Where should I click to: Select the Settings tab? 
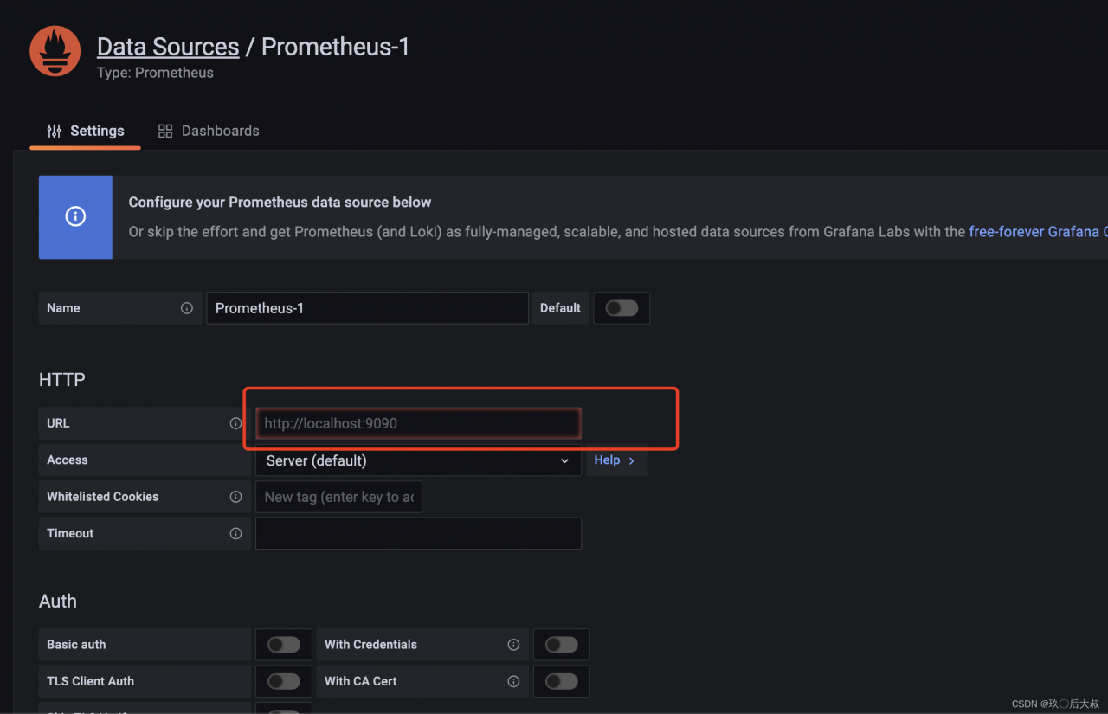click(85, 131)
